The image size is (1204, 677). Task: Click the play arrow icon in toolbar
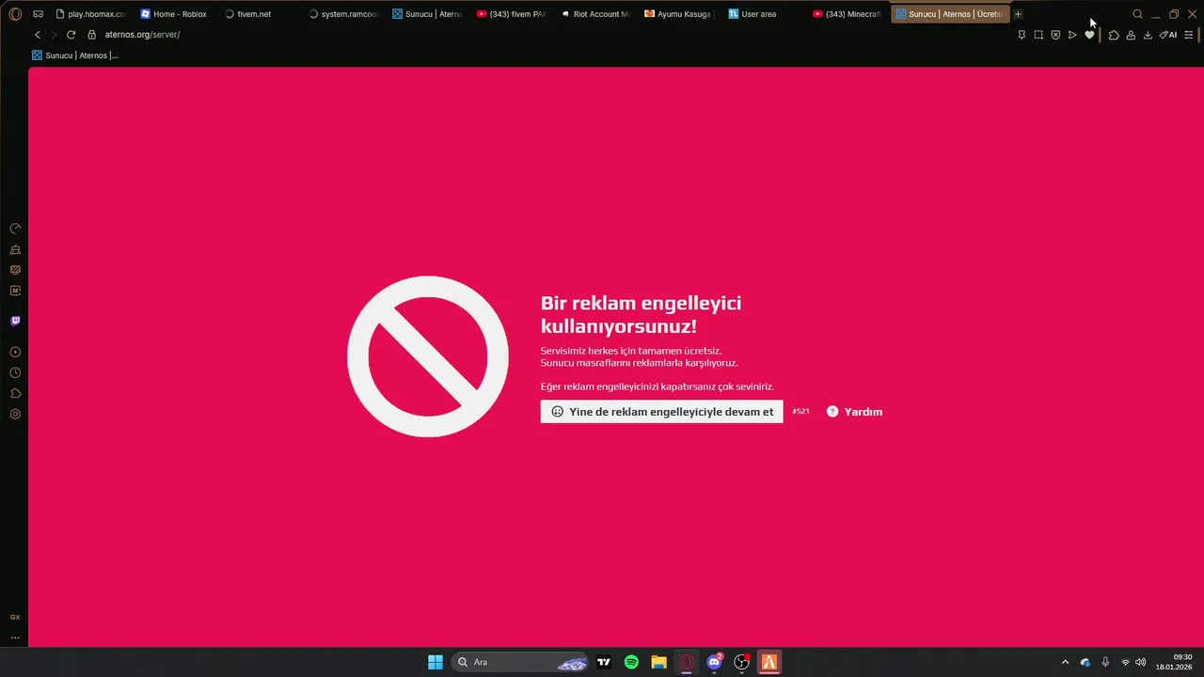(x=1072, y=35)
